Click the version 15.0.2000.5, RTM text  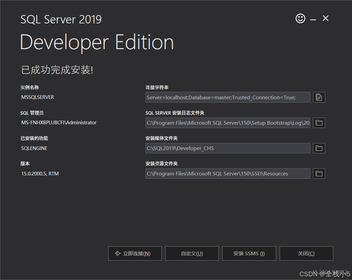pos(40,174)
